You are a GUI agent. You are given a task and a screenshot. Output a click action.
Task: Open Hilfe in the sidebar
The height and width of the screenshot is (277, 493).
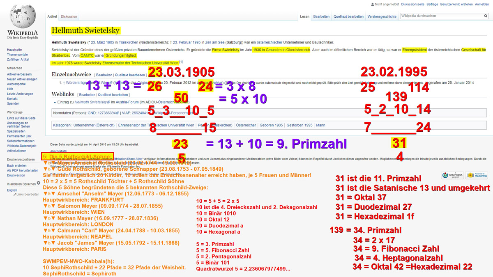tap(10, 89)
